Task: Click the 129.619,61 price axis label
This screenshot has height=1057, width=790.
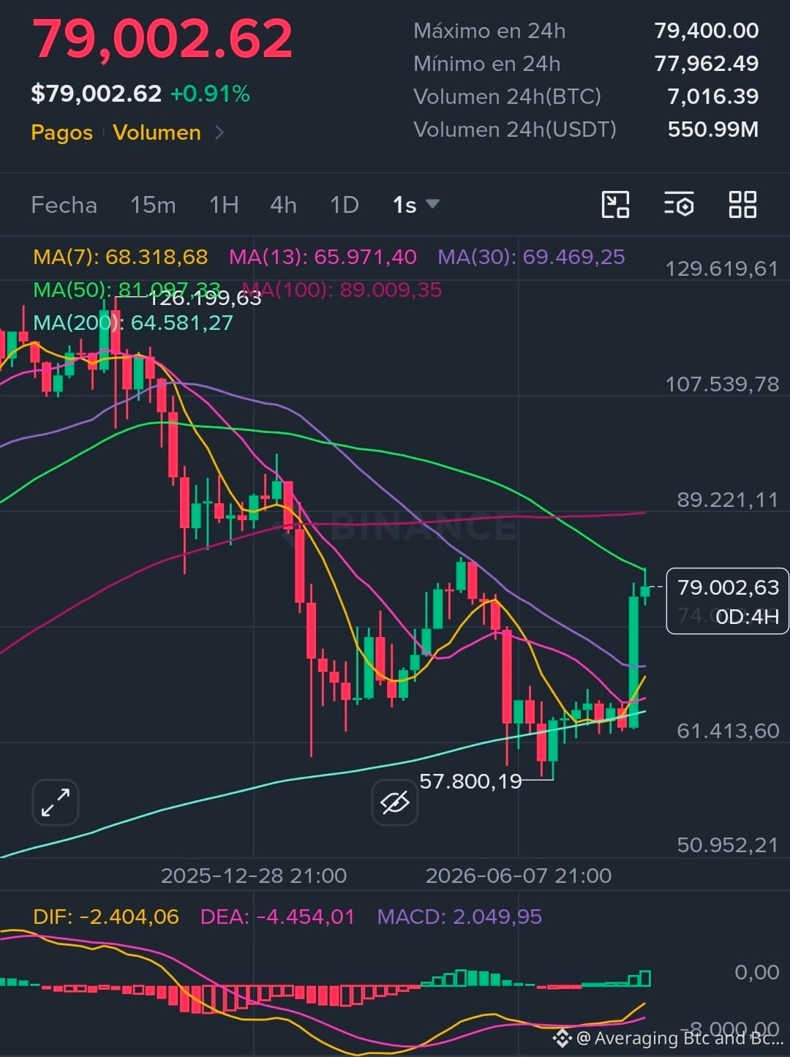Action: (x=722, y=268)
